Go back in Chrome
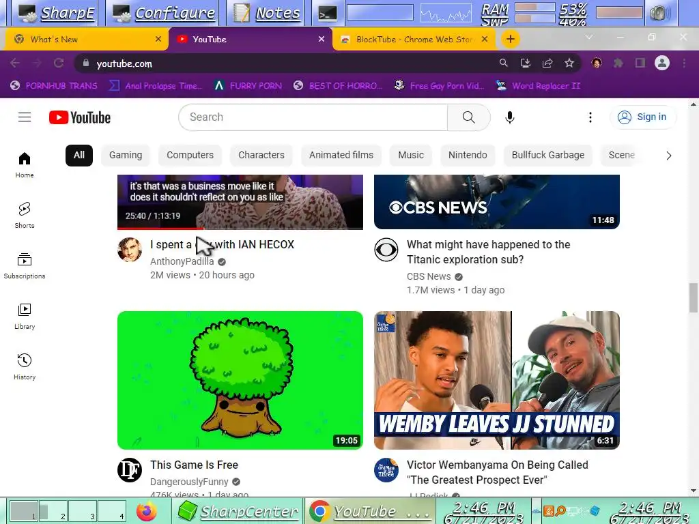 [15, 63]
